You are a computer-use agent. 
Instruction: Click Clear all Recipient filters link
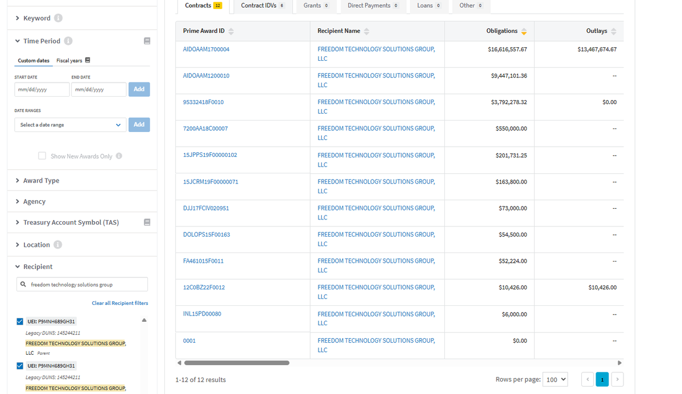[x=119, y=303]
